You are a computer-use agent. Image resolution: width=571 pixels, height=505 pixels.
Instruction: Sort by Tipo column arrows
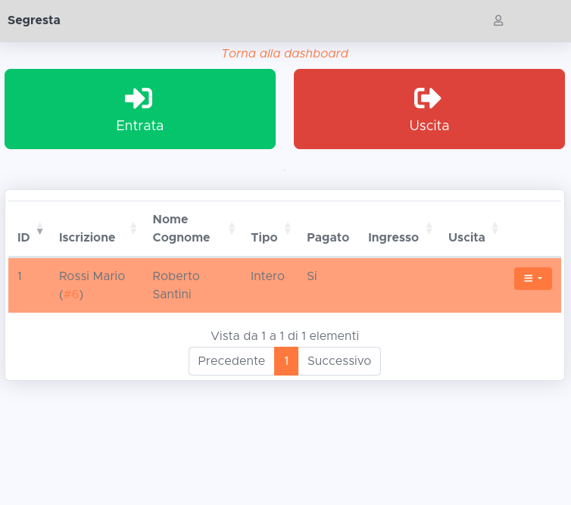coord(288,229)
